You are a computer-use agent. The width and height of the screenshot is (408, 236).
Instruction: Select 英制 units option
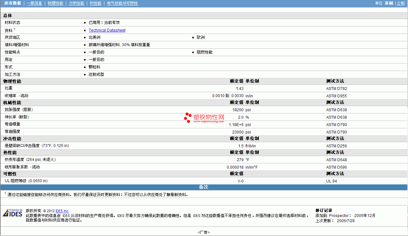pyautogui.click(x=389, y=3)
